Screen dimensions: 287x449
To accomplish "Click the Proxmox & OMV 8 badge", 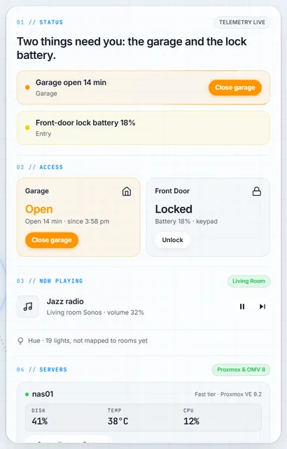I will point(241,370).
